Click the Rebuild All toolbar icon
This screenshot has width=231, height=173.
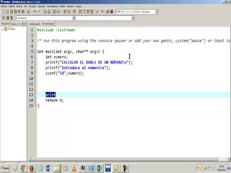pos(92,12)
